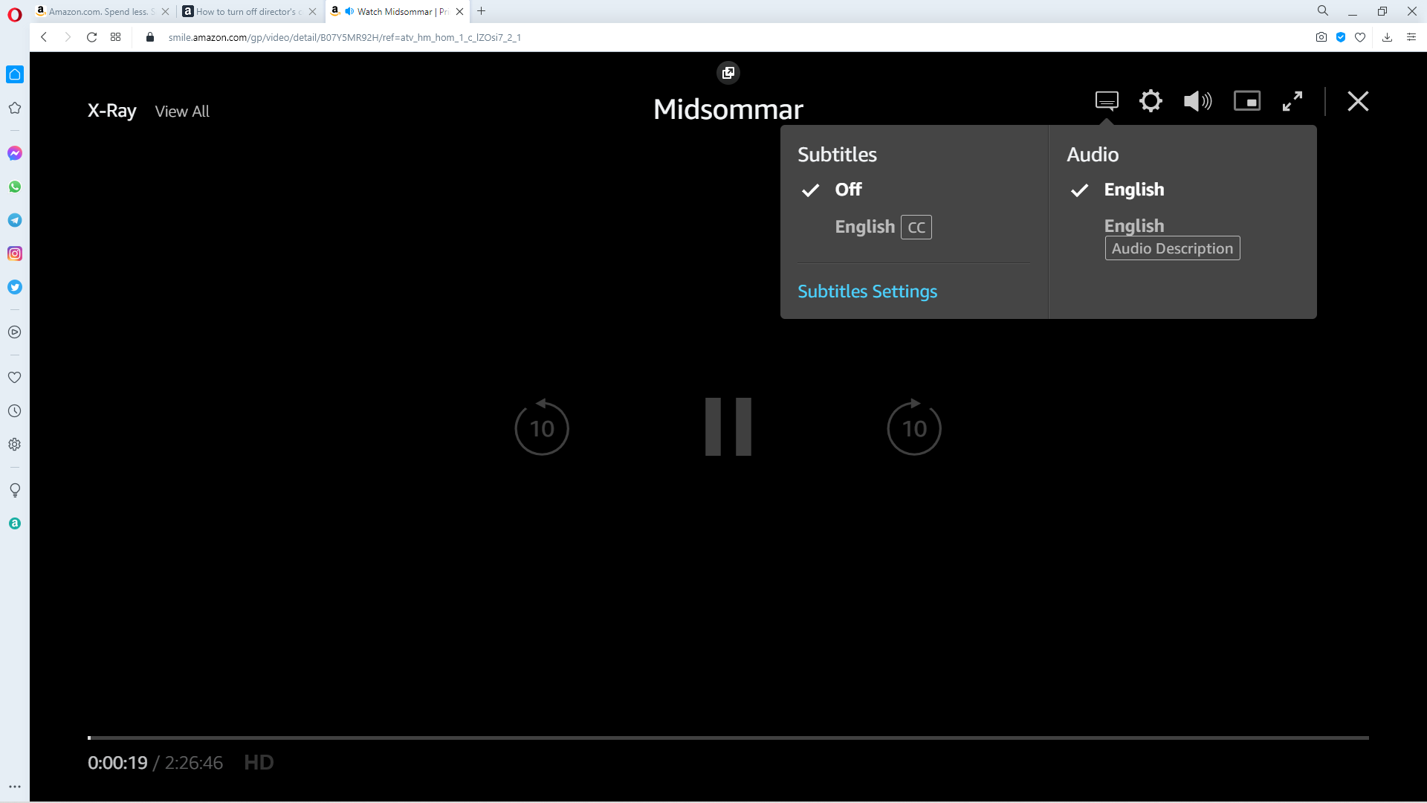Click View All next to X-Ray
The image size is (1427, 803).
coord(182,112)
